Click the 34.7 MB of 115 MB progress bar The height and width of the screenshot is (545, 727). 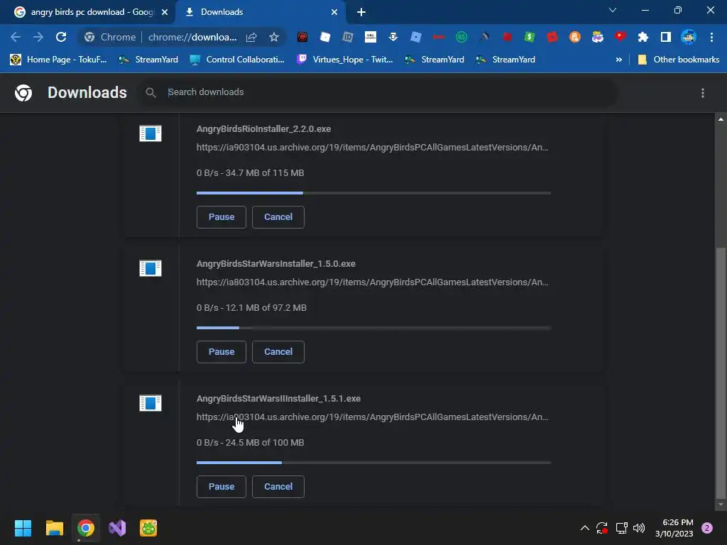point(373,193)
